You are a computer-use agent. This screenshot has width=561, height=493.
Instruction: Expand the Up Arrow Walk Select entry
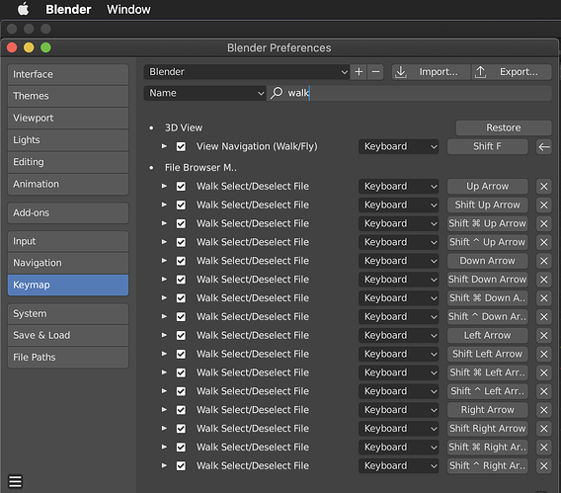pyautogui.click(x=164, y=186)
